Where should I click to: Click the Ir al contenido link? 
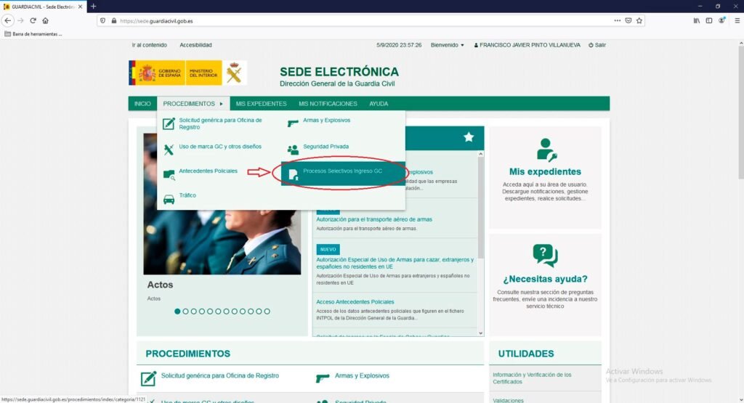click(150, 45)
